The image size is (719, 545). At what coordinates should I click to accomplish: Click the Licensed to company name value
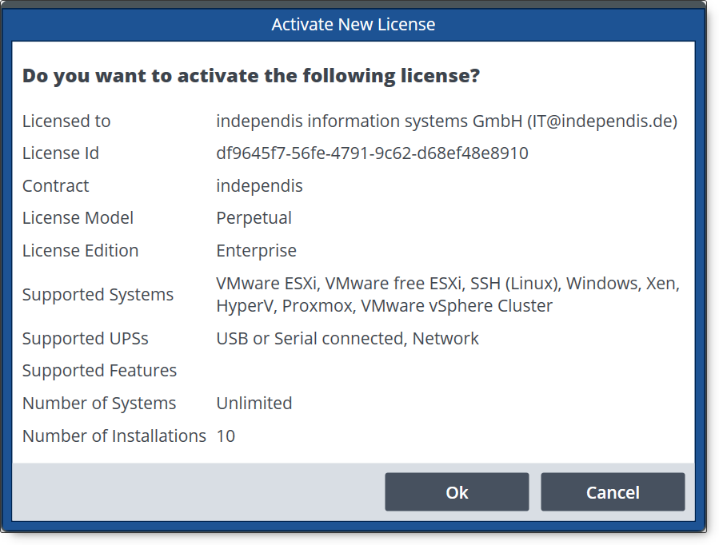[x=446, y=121]
